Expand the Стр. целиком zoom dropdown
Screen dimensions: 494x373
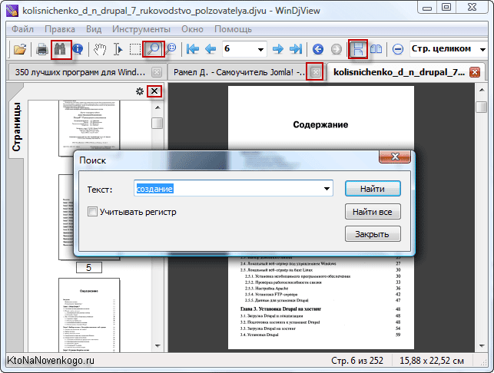484,49
